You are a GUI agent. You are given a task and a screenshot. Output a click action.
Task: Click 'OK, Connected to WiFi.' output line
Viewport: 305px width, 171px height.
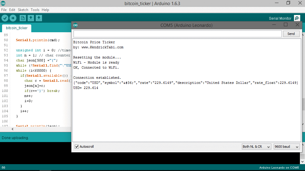(x=96, y=68)
